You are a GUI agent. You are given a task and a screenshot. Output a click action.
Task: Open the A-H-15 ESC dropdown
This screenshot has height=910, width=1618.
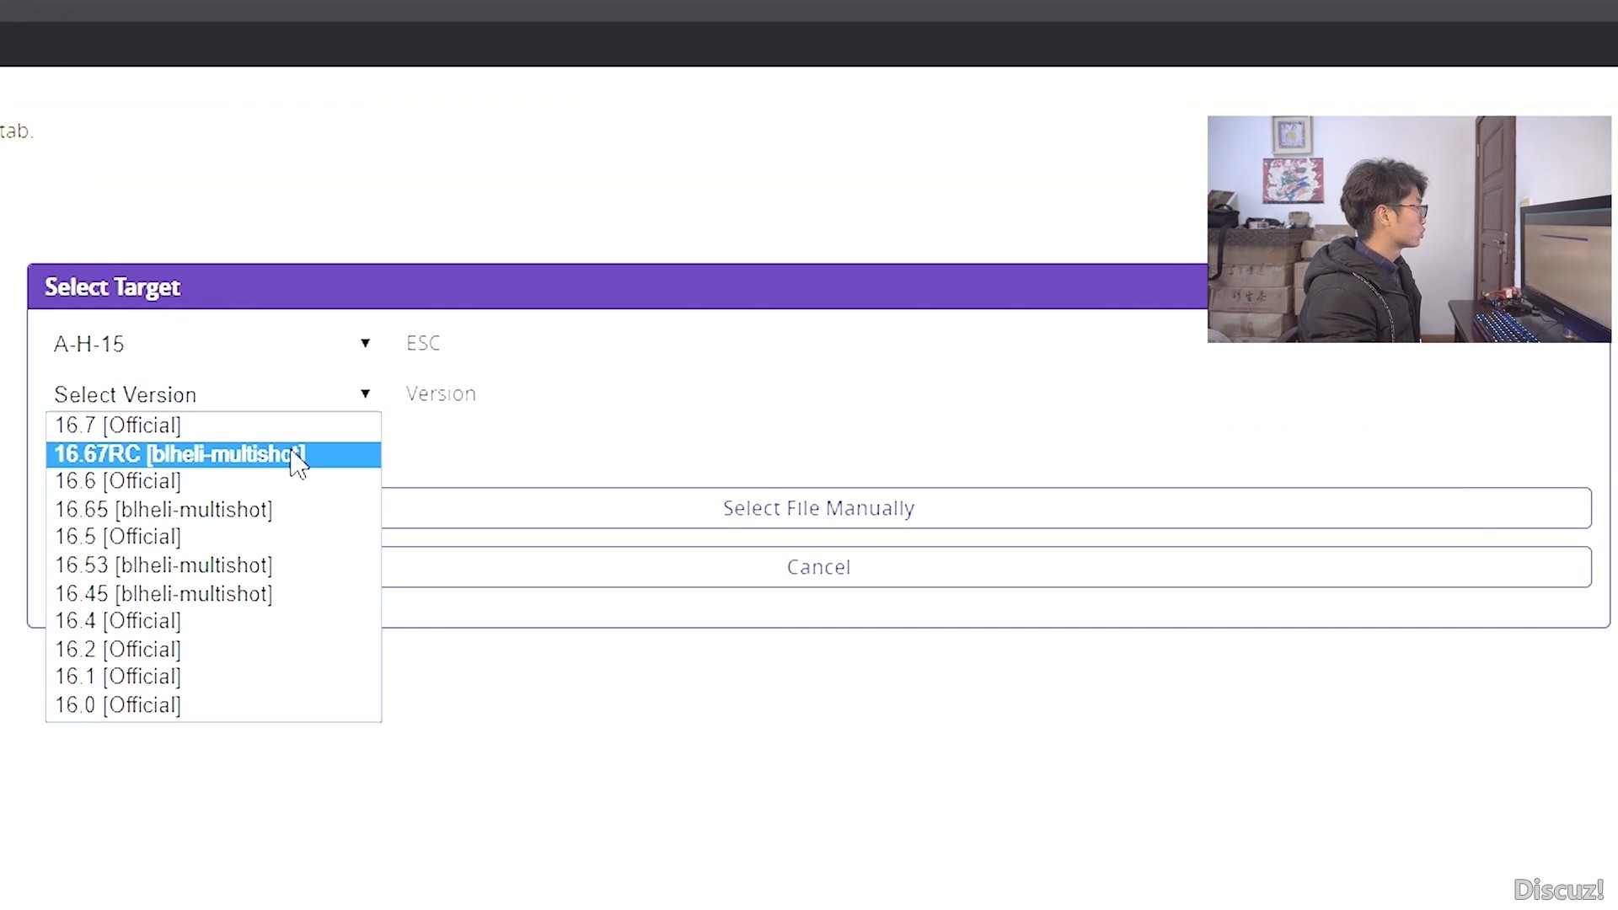tap(213, 344)
